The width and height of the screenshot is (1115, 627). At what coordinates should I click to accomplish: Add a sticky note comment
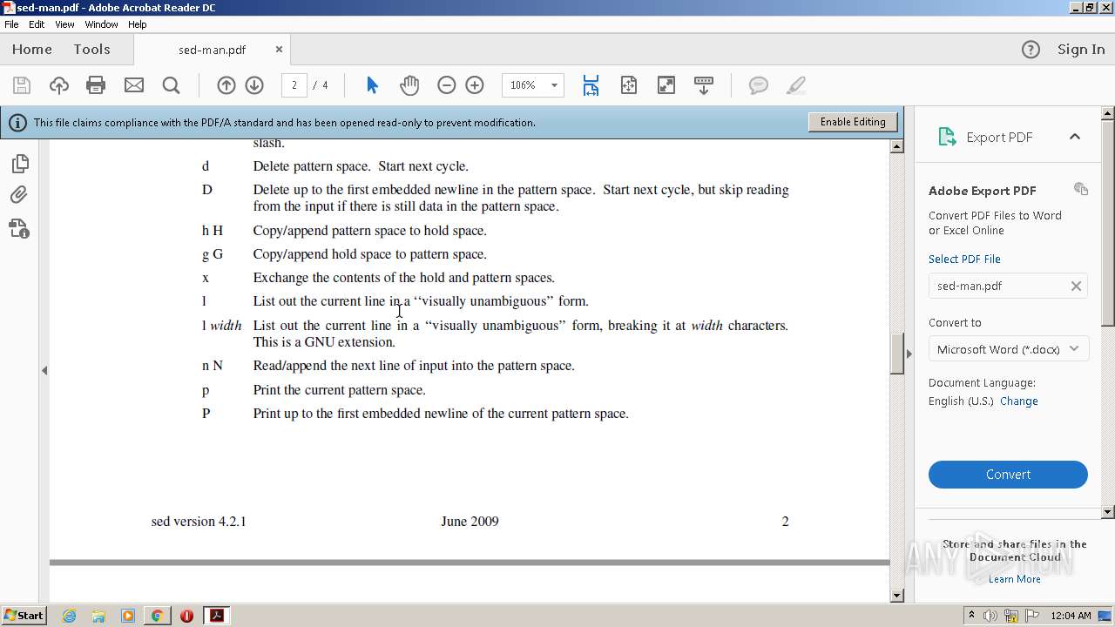tap(759, 85)
